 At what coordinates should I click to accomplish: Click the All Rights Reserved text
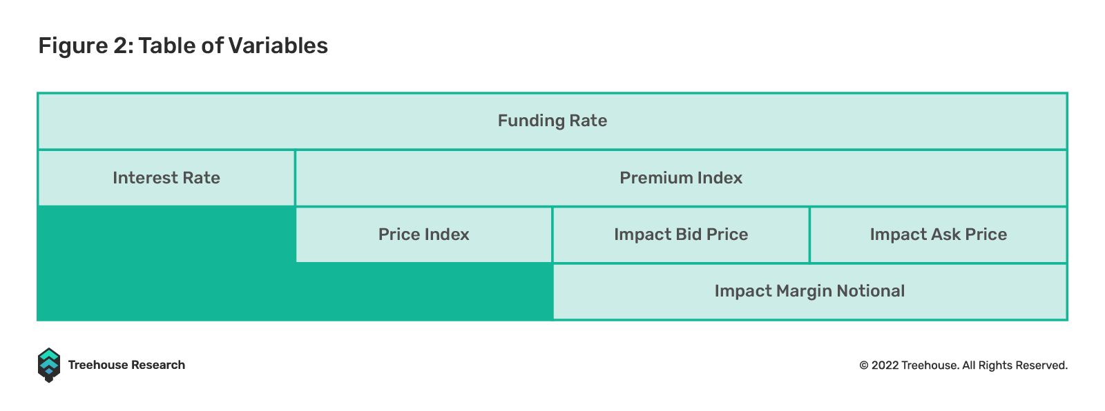1015,365
